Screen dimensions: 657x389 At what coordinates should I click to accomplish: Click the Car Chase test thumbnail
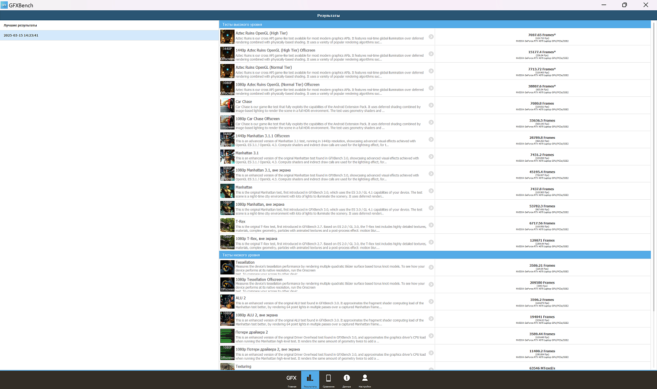(227, 105)
